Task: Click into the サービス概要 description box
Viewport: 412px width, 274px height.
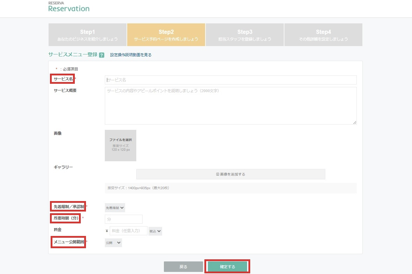Action: coord(231,106)
